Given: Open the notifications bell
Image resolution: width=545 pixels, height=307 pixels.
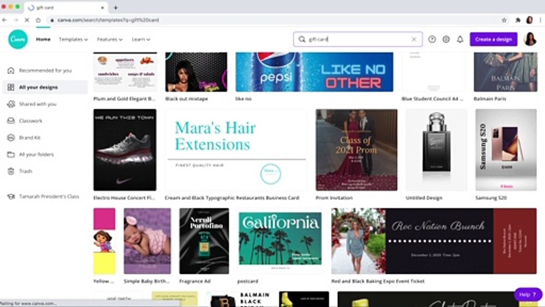Looking at the screenshot, I should [x=460, y=39].
